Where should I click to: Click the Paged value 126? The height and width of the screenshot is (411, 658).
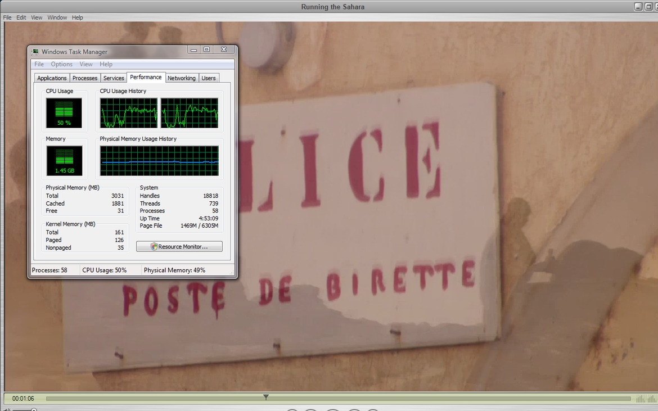pos(119,240)
